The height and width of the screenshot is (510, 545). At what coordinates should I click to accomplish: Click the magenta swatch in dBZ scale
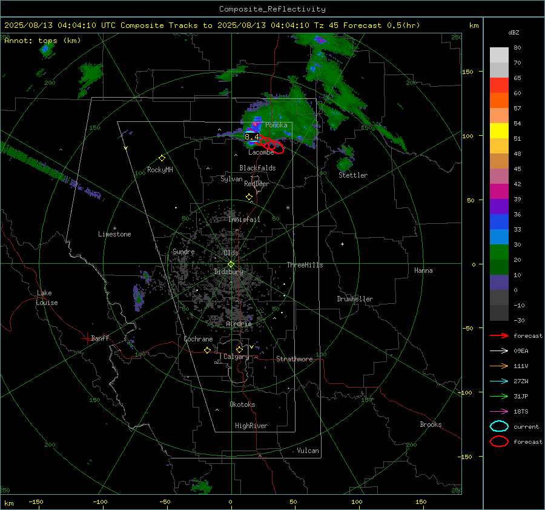pos(499,191)
